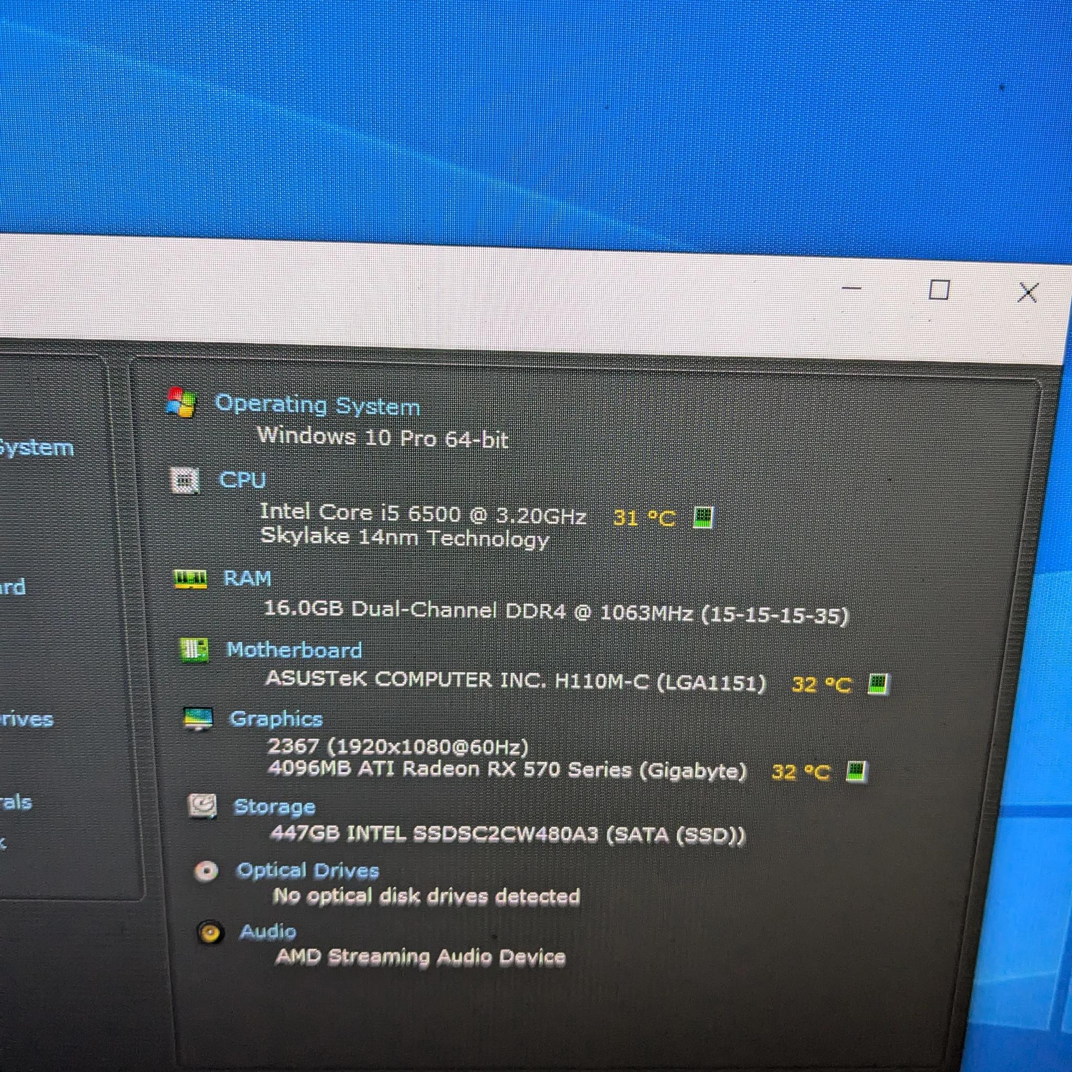
Task: Close the Speccy window
Action: 1028,292
